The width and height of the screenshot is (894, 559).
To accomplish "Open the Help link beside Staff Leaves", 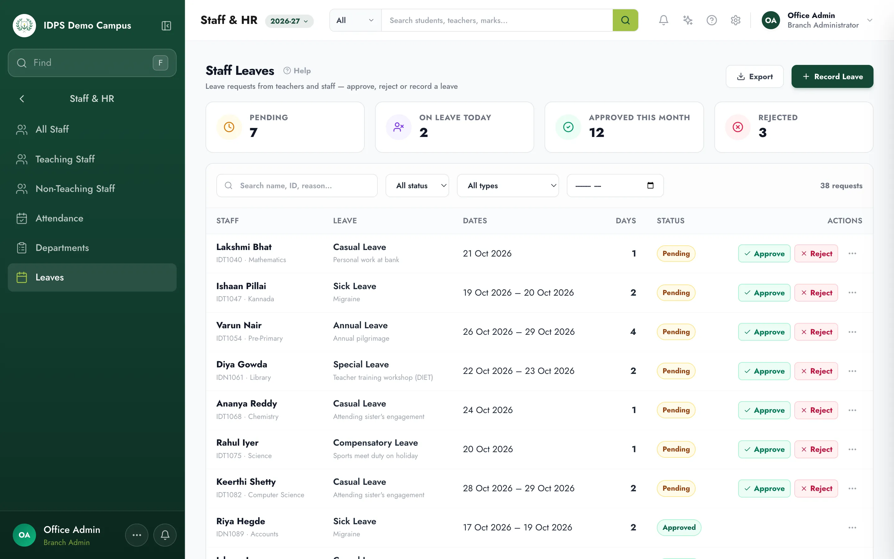I will pyautogui.click(x=297, y=70).
